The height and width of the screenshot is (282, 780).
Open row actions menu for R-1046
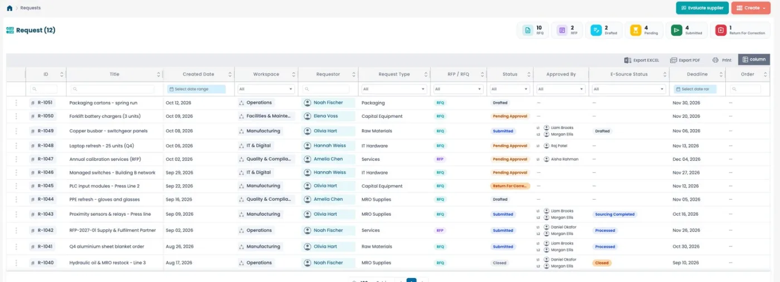[16, 172]
